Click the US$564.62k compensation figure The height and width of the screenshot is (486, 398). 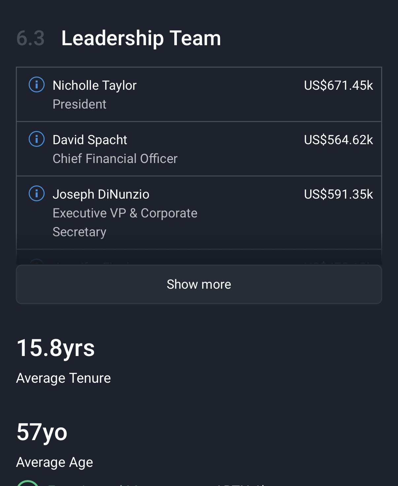tap(338, 140)
